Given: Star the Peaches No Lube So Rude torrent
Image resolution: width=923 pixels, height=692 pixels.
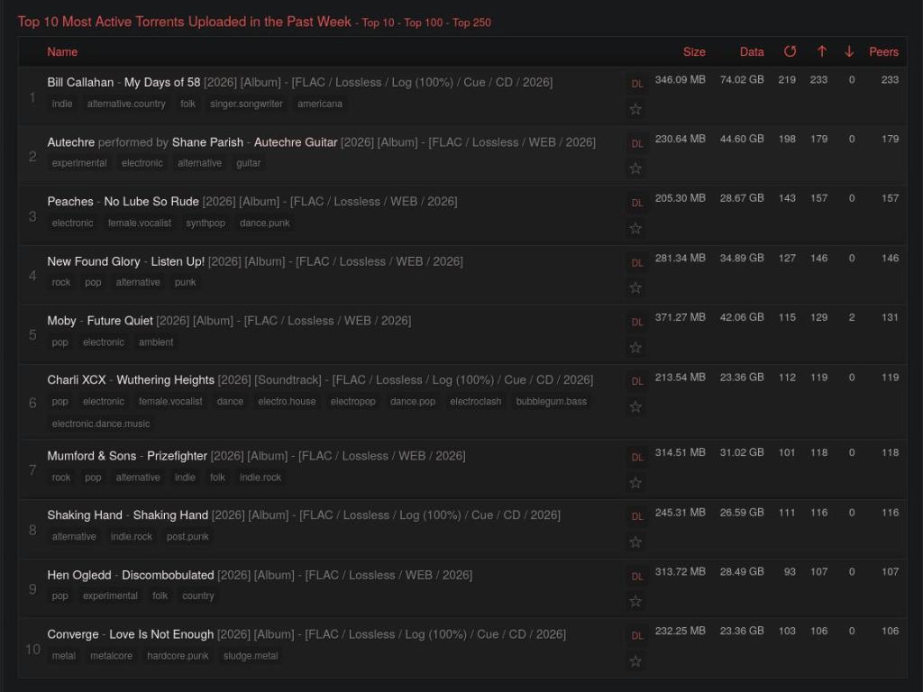Looking at the screenshot, I should [x=635, y=229].
